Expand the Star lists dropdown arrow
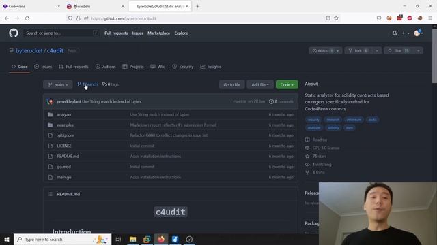Viewport: 437px width, 245px height. point(419,51)
